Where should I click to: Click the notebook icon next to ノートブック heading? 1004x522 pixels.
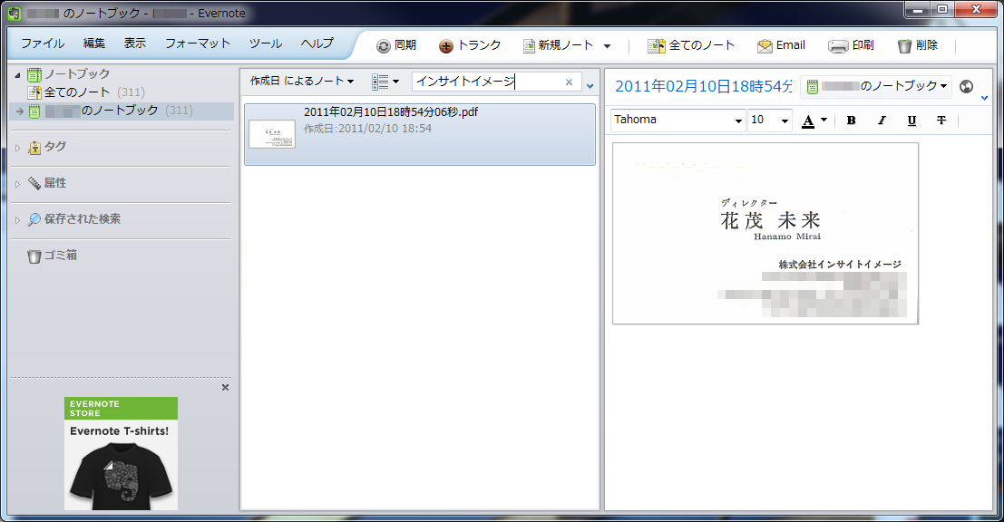coord(34,74)
